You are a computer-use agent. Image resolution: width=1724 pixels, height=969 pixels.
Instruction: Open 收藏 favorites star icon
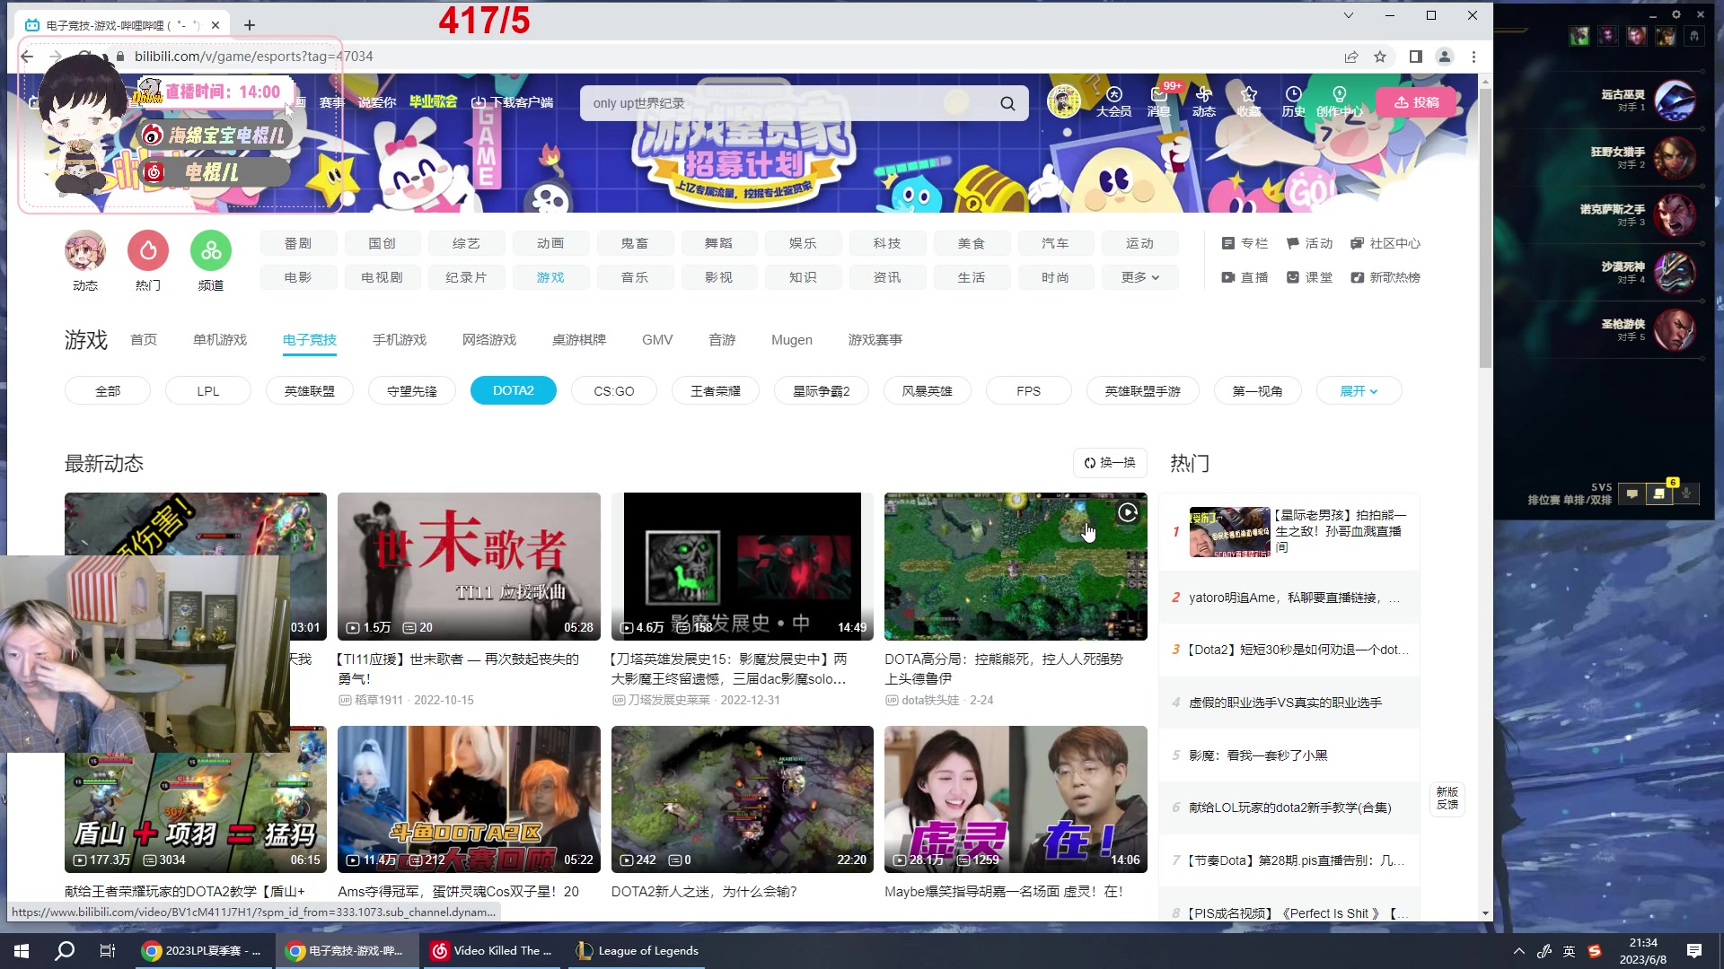pyautogui.click(x=1249, y=101)
